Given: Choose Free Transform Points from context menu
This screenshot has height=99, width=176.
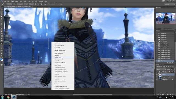Looking at the screenshot, I should point(60,63).
